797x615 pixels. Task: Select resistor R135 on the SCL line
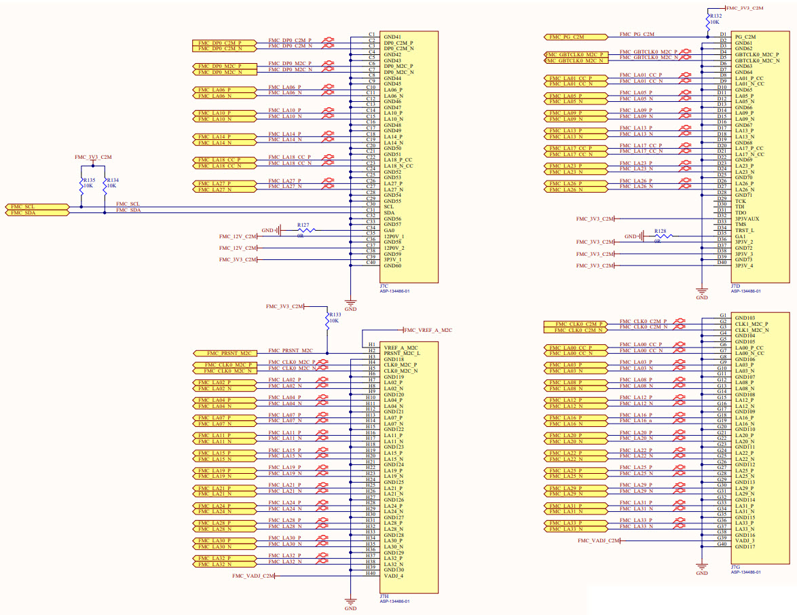[x=81, y=185]
